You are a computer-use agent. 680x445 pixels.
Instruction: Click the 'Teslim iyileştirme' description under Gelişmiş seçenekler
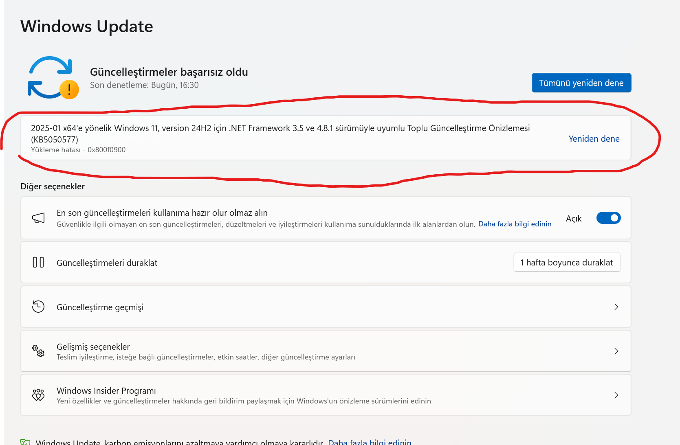[206, 357]
